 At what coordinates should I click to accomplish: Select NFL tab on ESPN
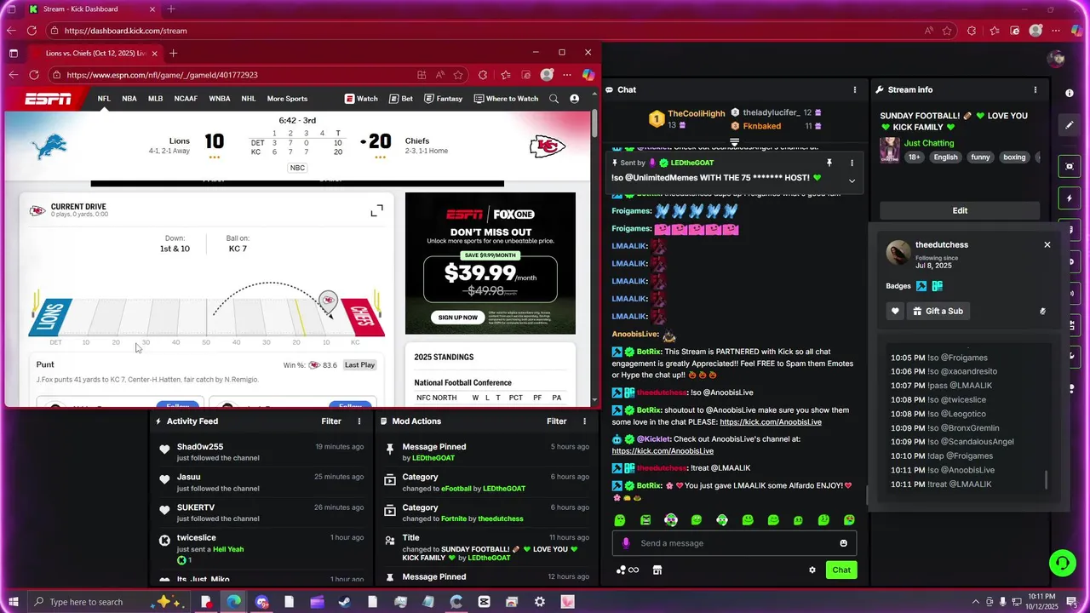[104, 99]
